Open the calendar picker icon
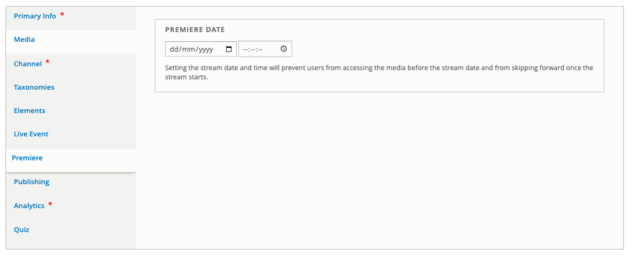 click(229, 49)
